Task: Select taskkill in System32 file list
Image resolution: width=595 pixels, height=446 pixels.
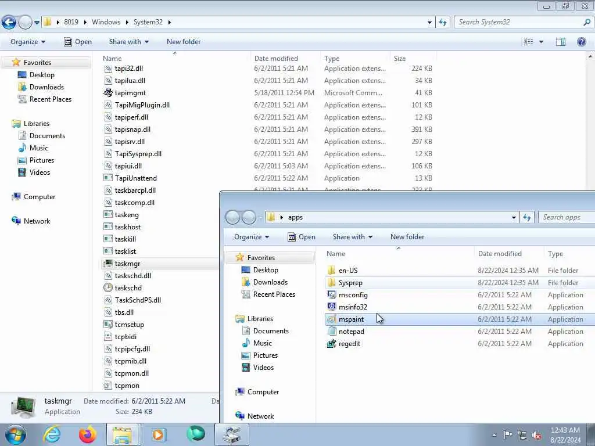Action: [126, 239]
